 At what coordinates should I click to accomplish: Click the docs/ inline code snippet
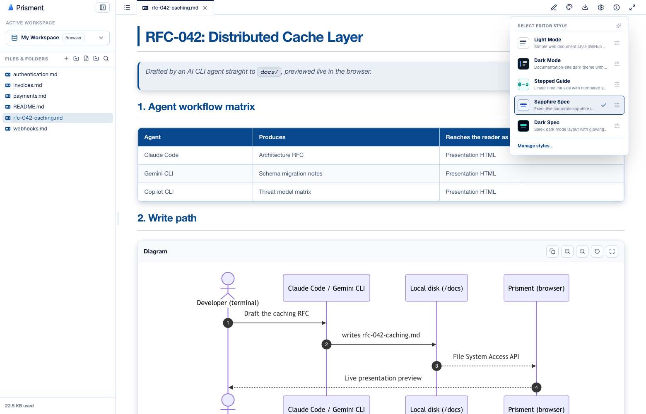(x=269, y=72)
